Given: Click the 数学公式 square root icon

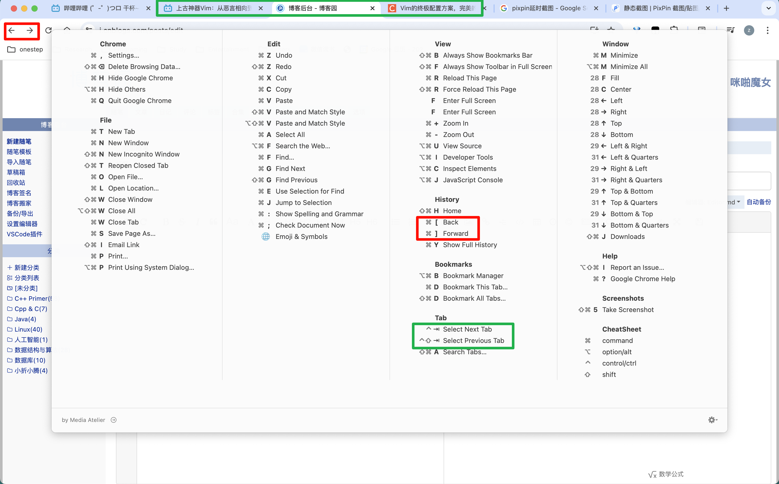Looking at the screenshot, I should (652, 474).
